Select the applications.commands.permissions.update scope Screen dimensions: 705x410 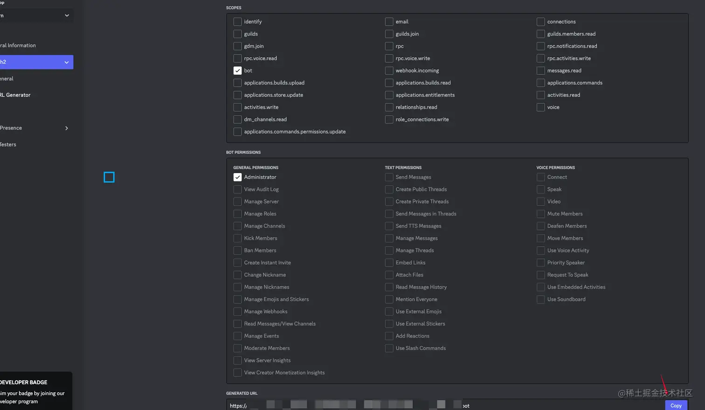[238, 132]
